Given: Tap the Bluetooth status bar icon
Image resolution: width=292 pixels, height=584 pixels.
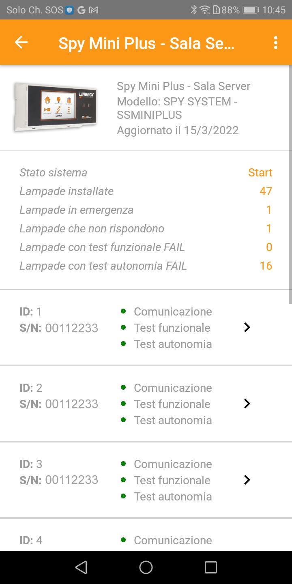Looking at the screenshot, I should click(194, 10).
